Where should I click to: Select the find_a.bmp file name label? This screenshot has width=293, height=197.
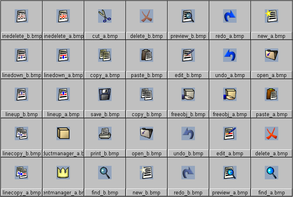pos(272,192)
